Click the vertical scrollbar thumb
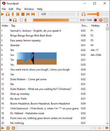This screenshot has width=110, height=131. 107,29
